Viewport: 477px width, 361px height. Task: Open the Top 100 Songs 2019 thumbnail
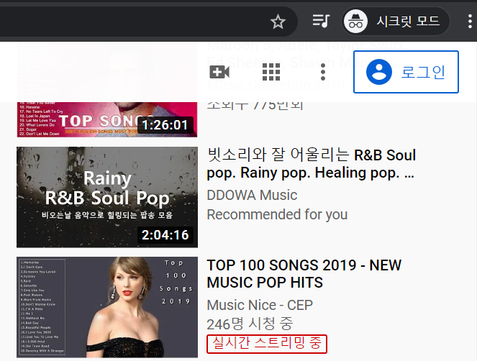(x=107, y=307)
